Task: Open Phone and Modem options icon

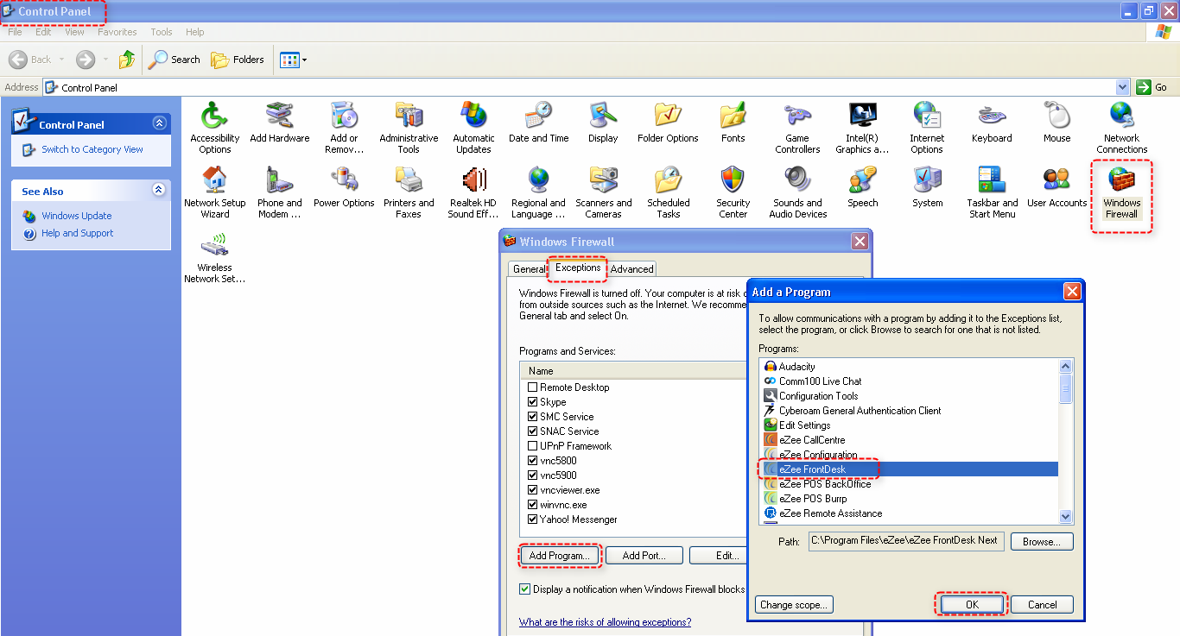Action: (279, 180)
